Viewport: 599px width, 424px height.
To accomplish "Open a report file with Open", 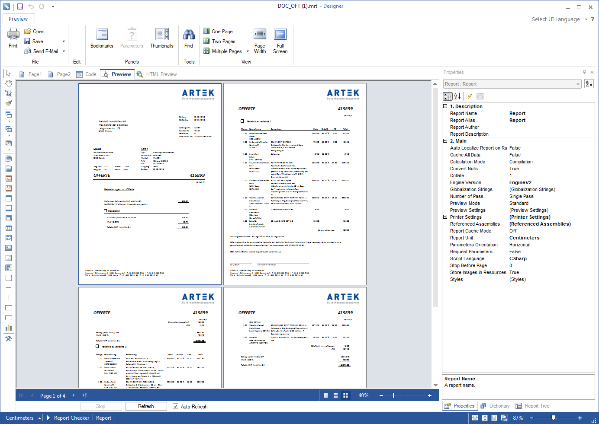I will 34,32.
